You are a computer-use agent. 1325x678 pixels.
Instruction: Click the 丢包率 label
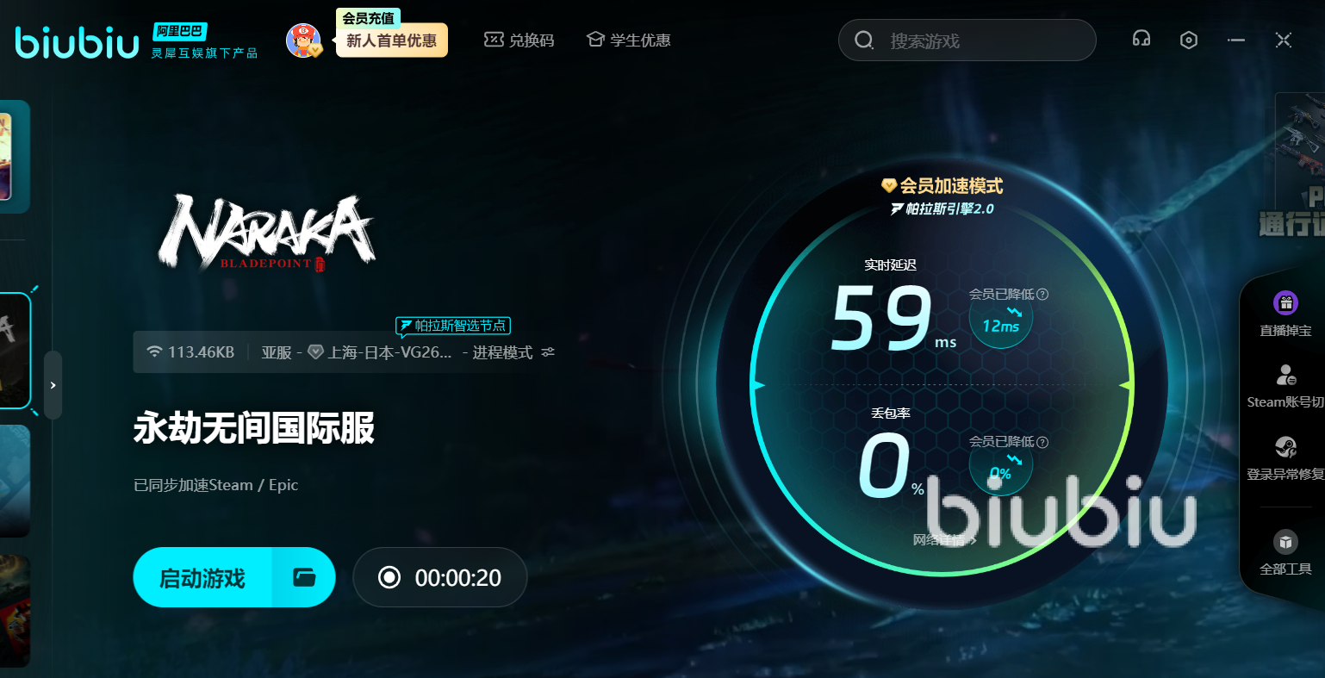[x=891, y=414]
